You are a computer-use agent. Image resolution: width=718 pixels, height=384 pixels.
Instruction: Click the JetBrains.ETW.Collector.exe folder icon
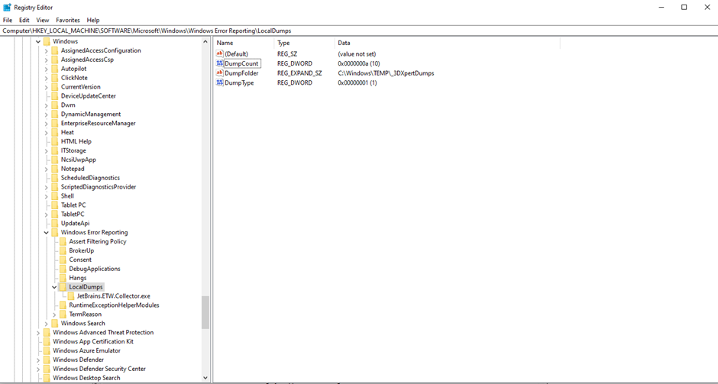pos(71,296)
